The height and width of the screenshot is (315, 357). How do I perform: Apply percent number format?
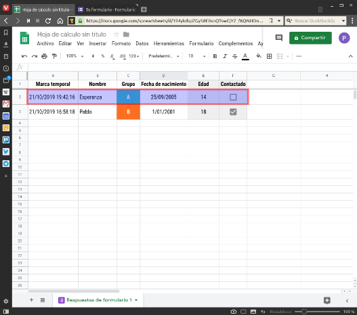[103, 56]
